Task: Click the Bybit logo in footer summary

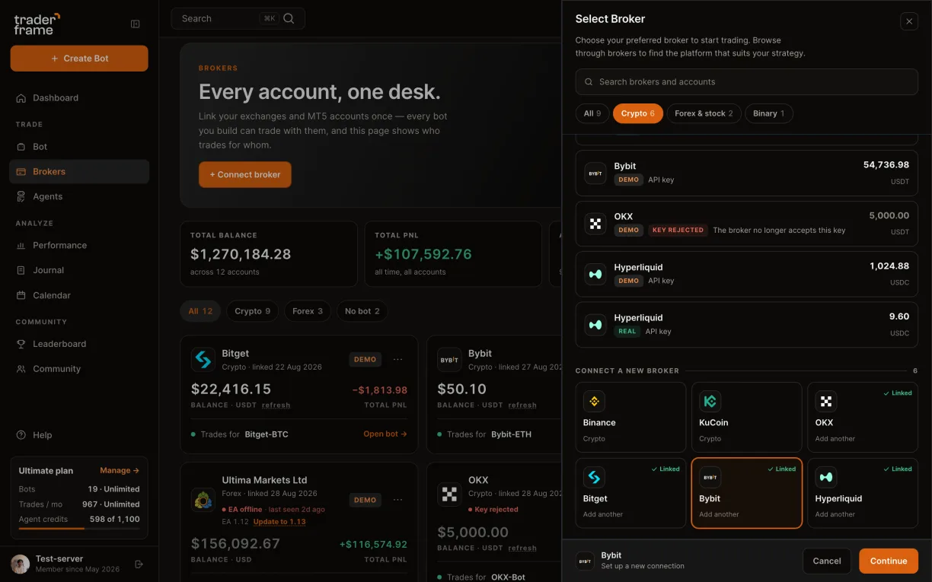Action: click(x=585, y=561)
